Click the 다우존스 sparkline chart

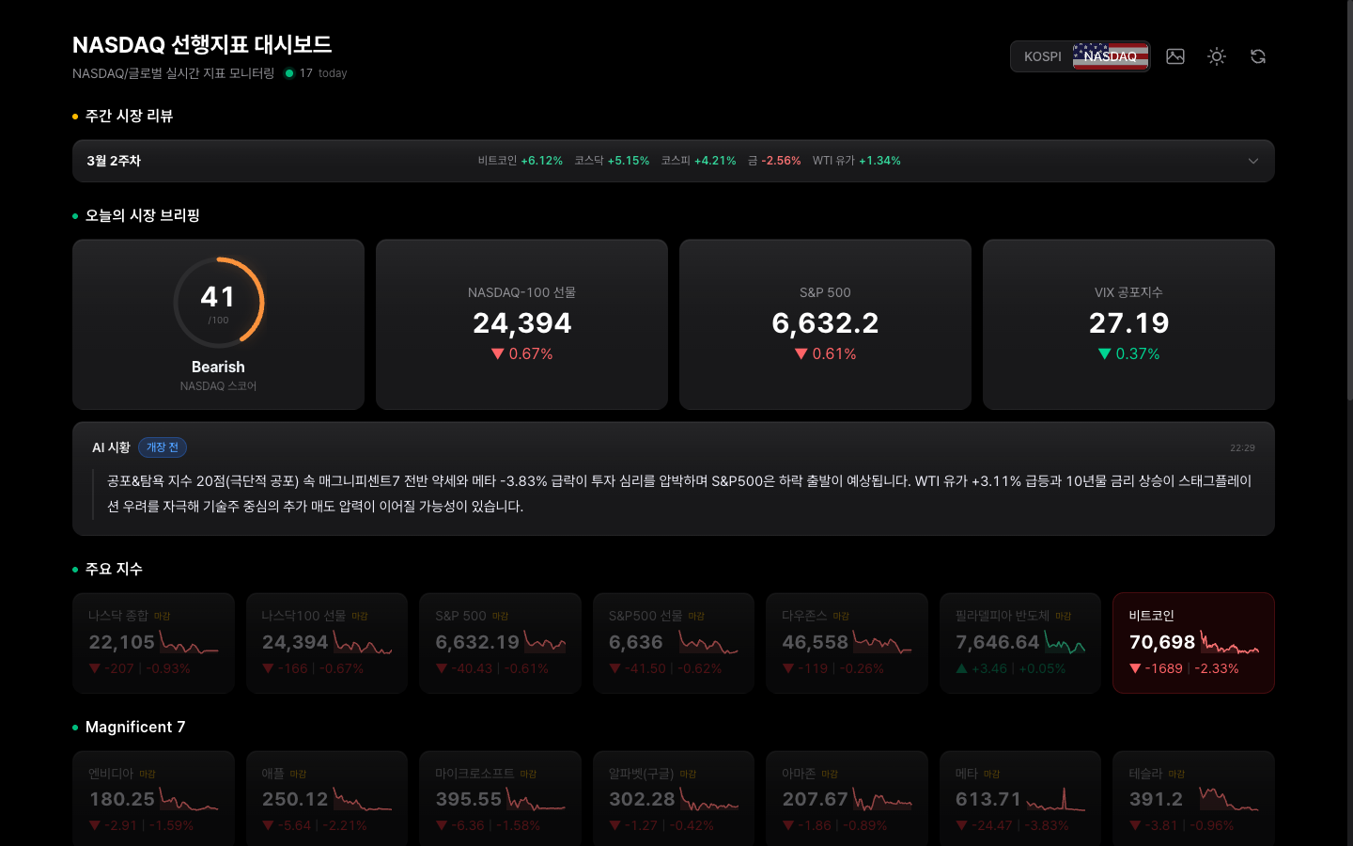(882, 644)
